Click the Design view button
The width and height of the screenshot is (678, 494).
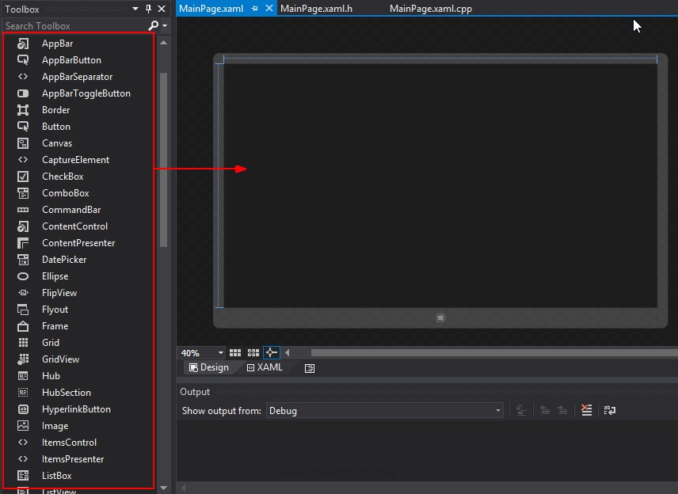[209, 367]
